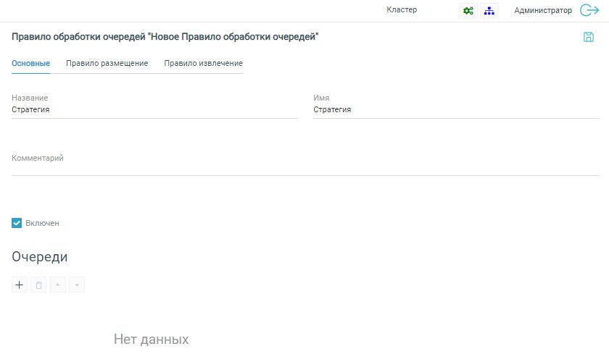Click the Кластер label in the header
This screenshot has height=362, width=609.
click(x=402, y=10)
